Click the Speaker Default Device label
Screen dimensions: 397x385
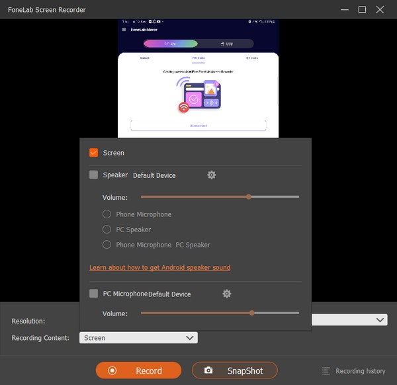point(154,175)
